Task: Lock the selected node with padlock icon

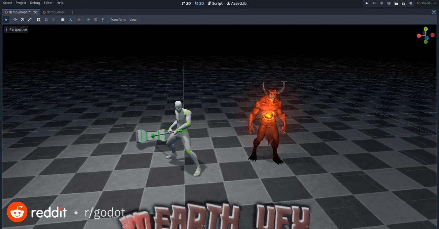Action: (46, 20)
